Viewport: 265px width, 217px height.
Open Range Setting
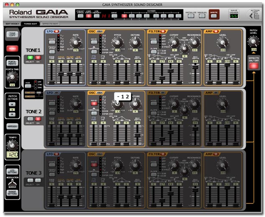point(12,193)
